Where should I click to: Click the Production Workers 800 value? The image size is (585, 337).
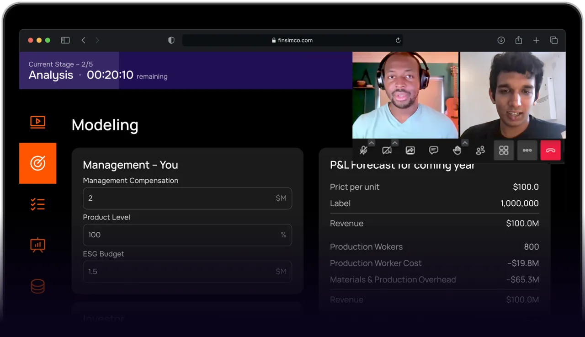click(x=532, y=247)
